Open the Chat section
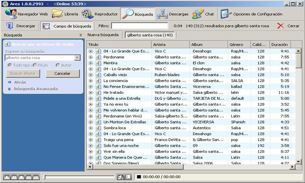Viewport: 305px width, 183px height. point(203,14)
